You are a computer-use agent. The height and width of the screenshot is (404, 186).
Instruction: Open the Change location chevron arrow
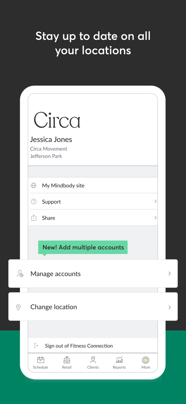tap(169, 307)
